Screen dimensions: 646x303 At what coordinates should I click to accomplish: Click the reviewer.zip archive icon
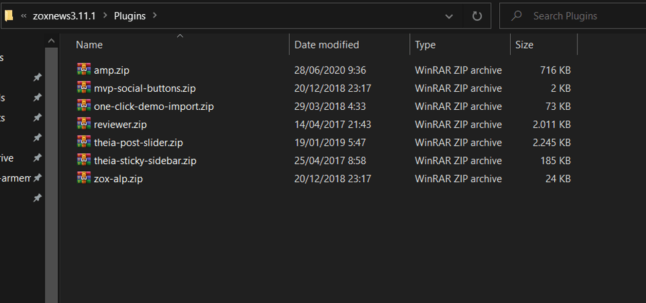coord(83,124)
